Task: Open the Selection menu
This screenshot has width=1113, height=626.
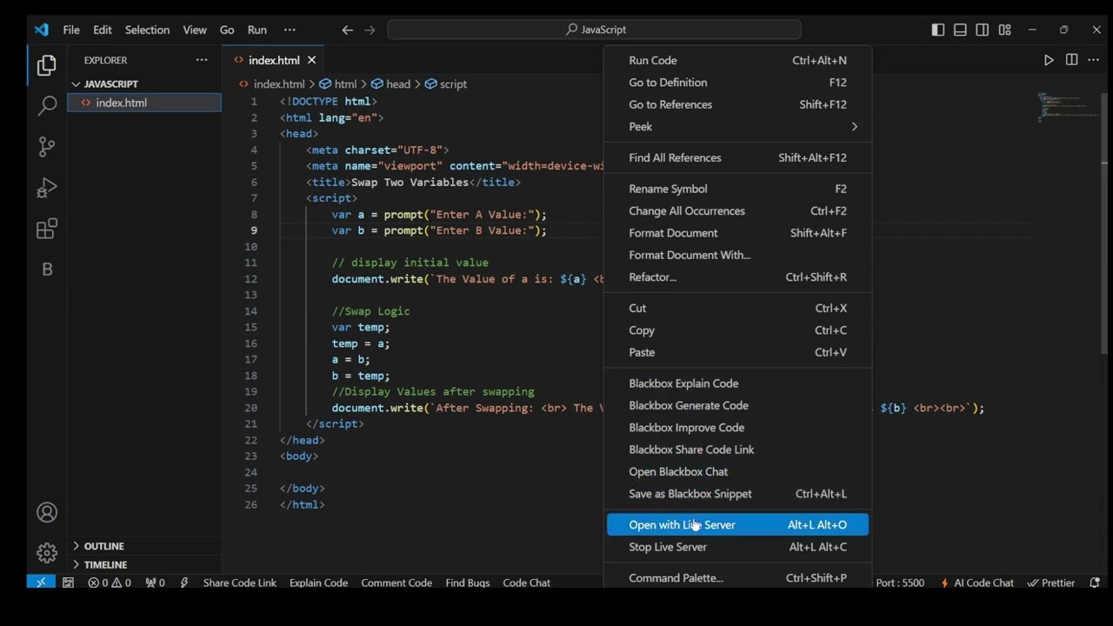Action: pyautogui.click(x=147, y=30)
